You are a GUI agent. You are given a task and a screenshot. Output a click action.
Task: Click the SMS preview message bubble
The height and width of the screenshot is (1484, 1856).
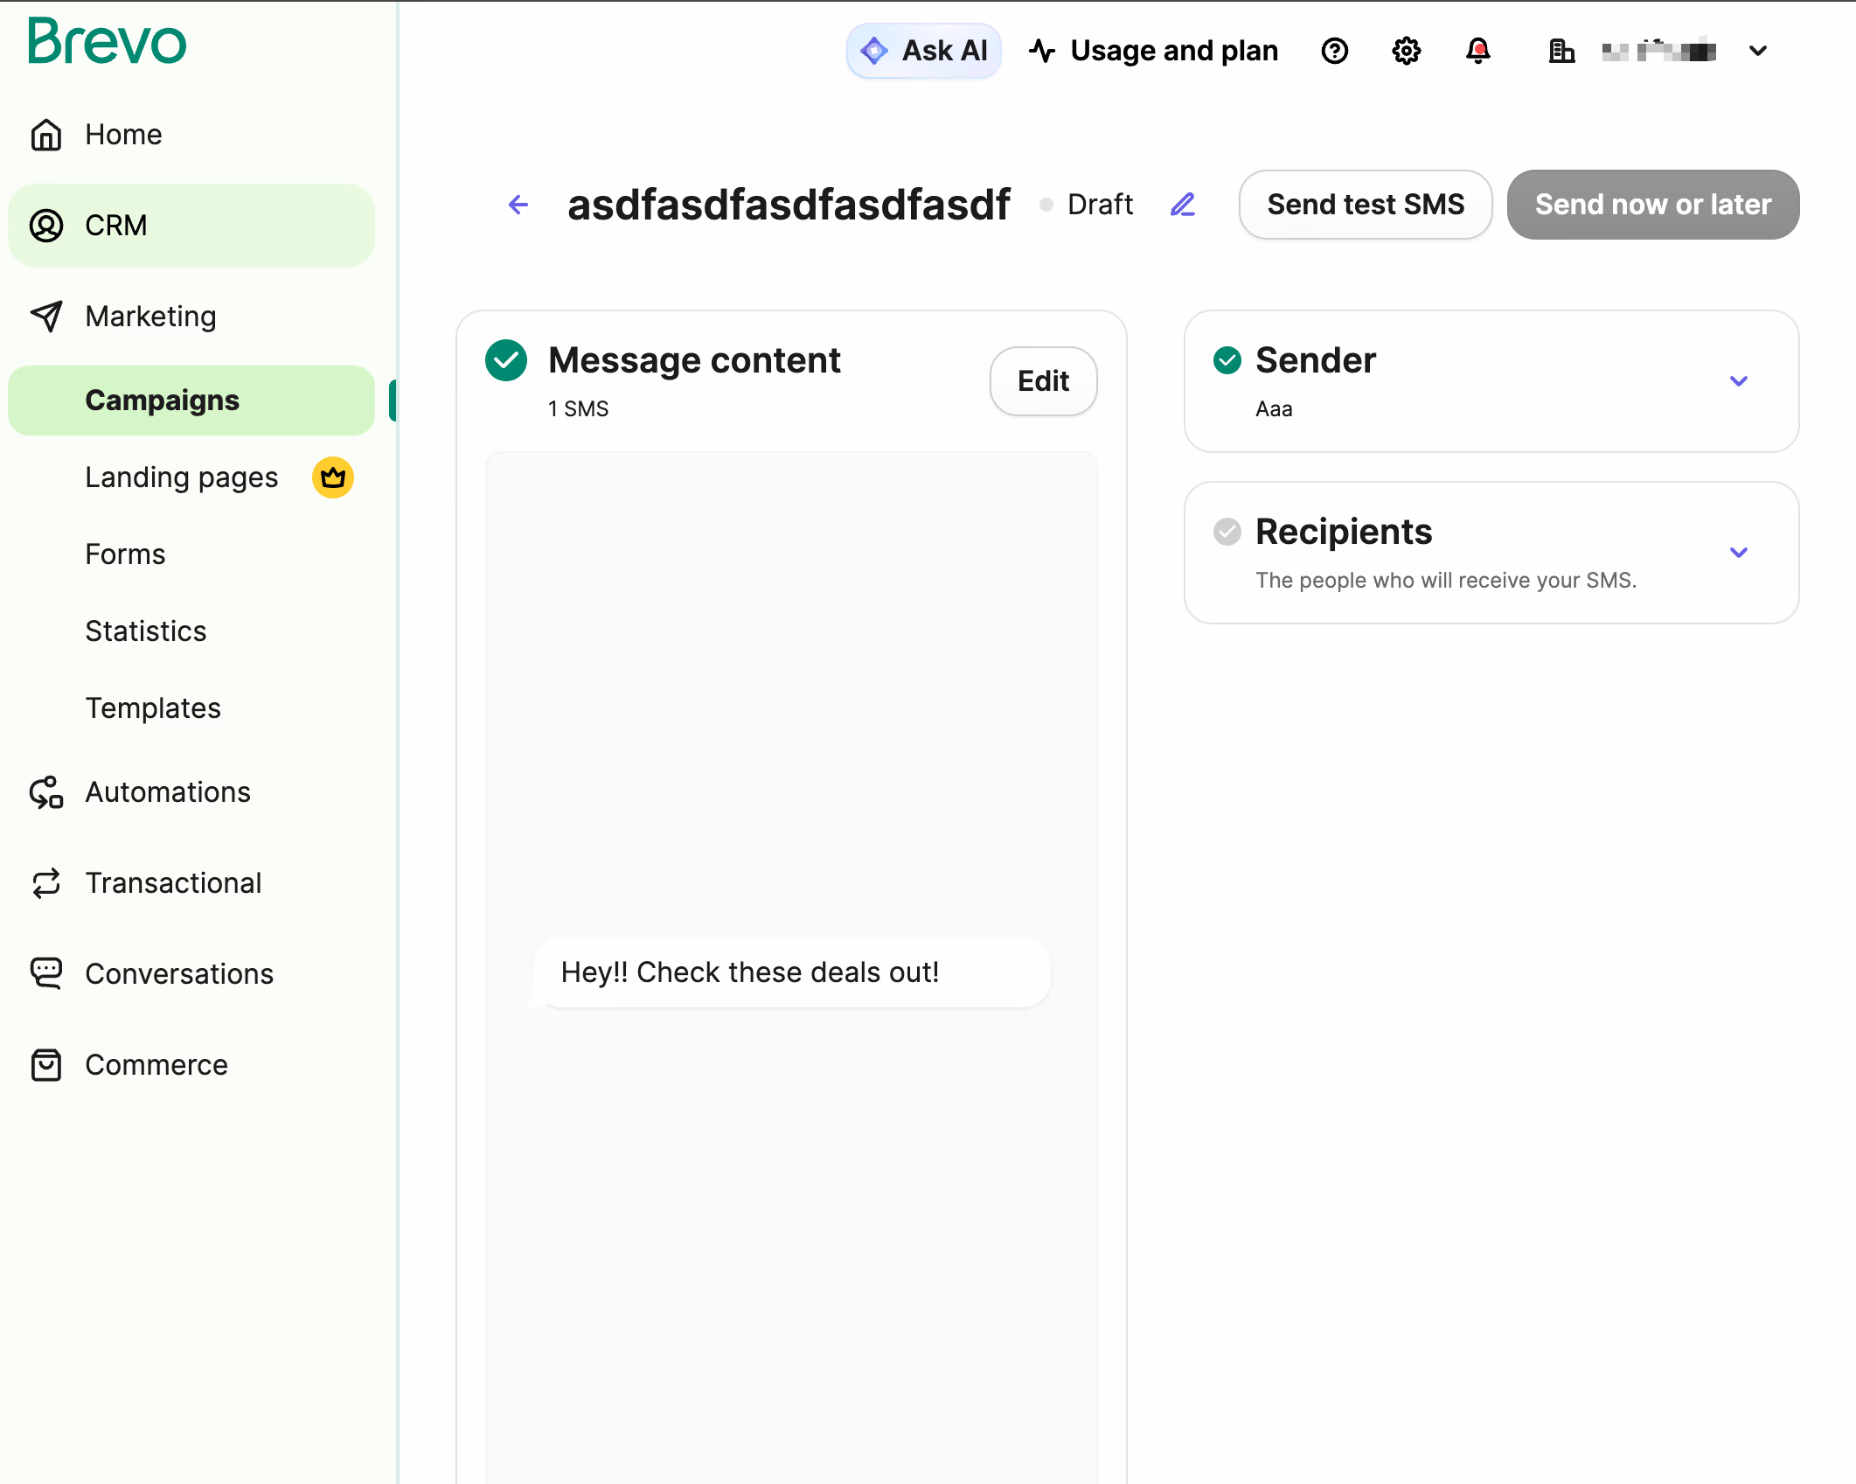791,972
